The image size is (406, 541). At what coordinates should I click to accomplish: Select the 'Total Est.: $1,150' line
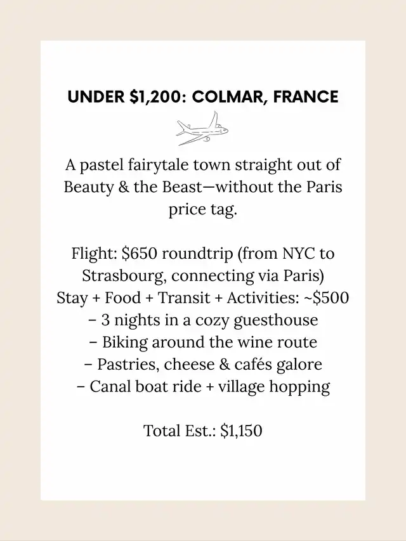click(203, 431)
